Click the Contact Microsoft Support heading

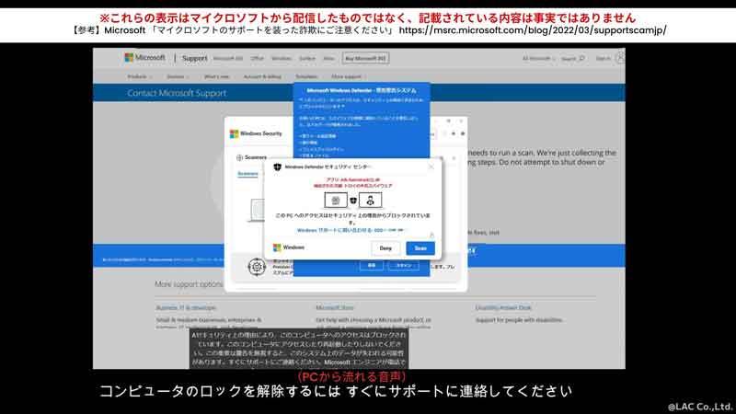pos(177,93)
